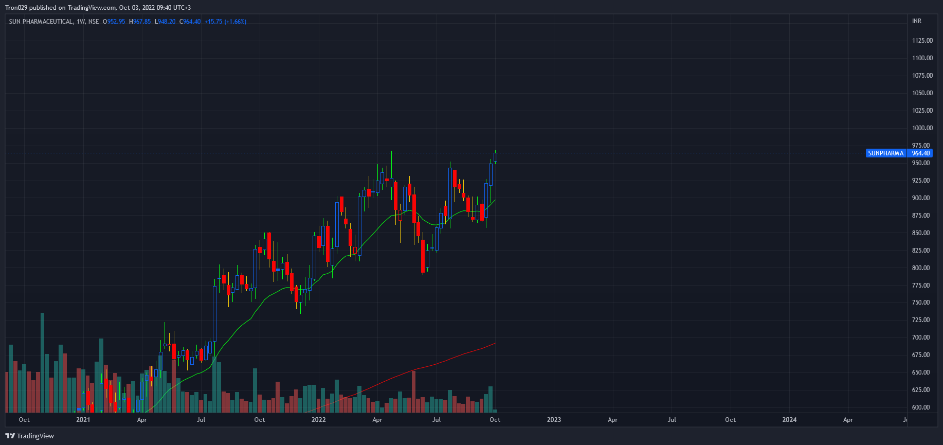Click the 925.00 price axis label
The height and width of the screenshot is (445, 943).
(x=920, y=181)
